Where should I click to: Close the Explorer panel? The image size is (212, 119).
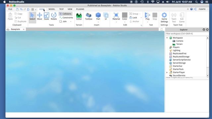(207, 29)
